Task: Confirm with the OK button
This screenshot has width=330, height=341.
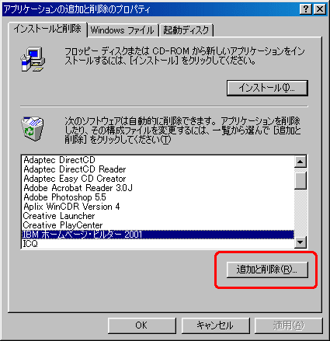Action: point(141,325)
